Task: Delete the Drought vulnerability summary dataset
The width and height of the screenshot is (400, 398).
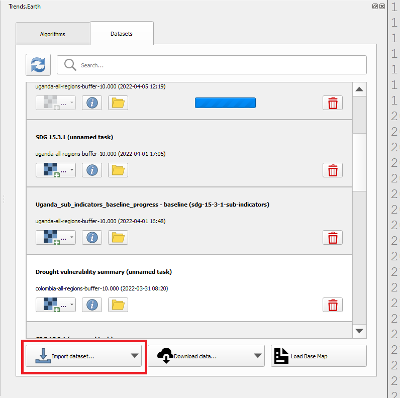Action: (x=332, y=305)
